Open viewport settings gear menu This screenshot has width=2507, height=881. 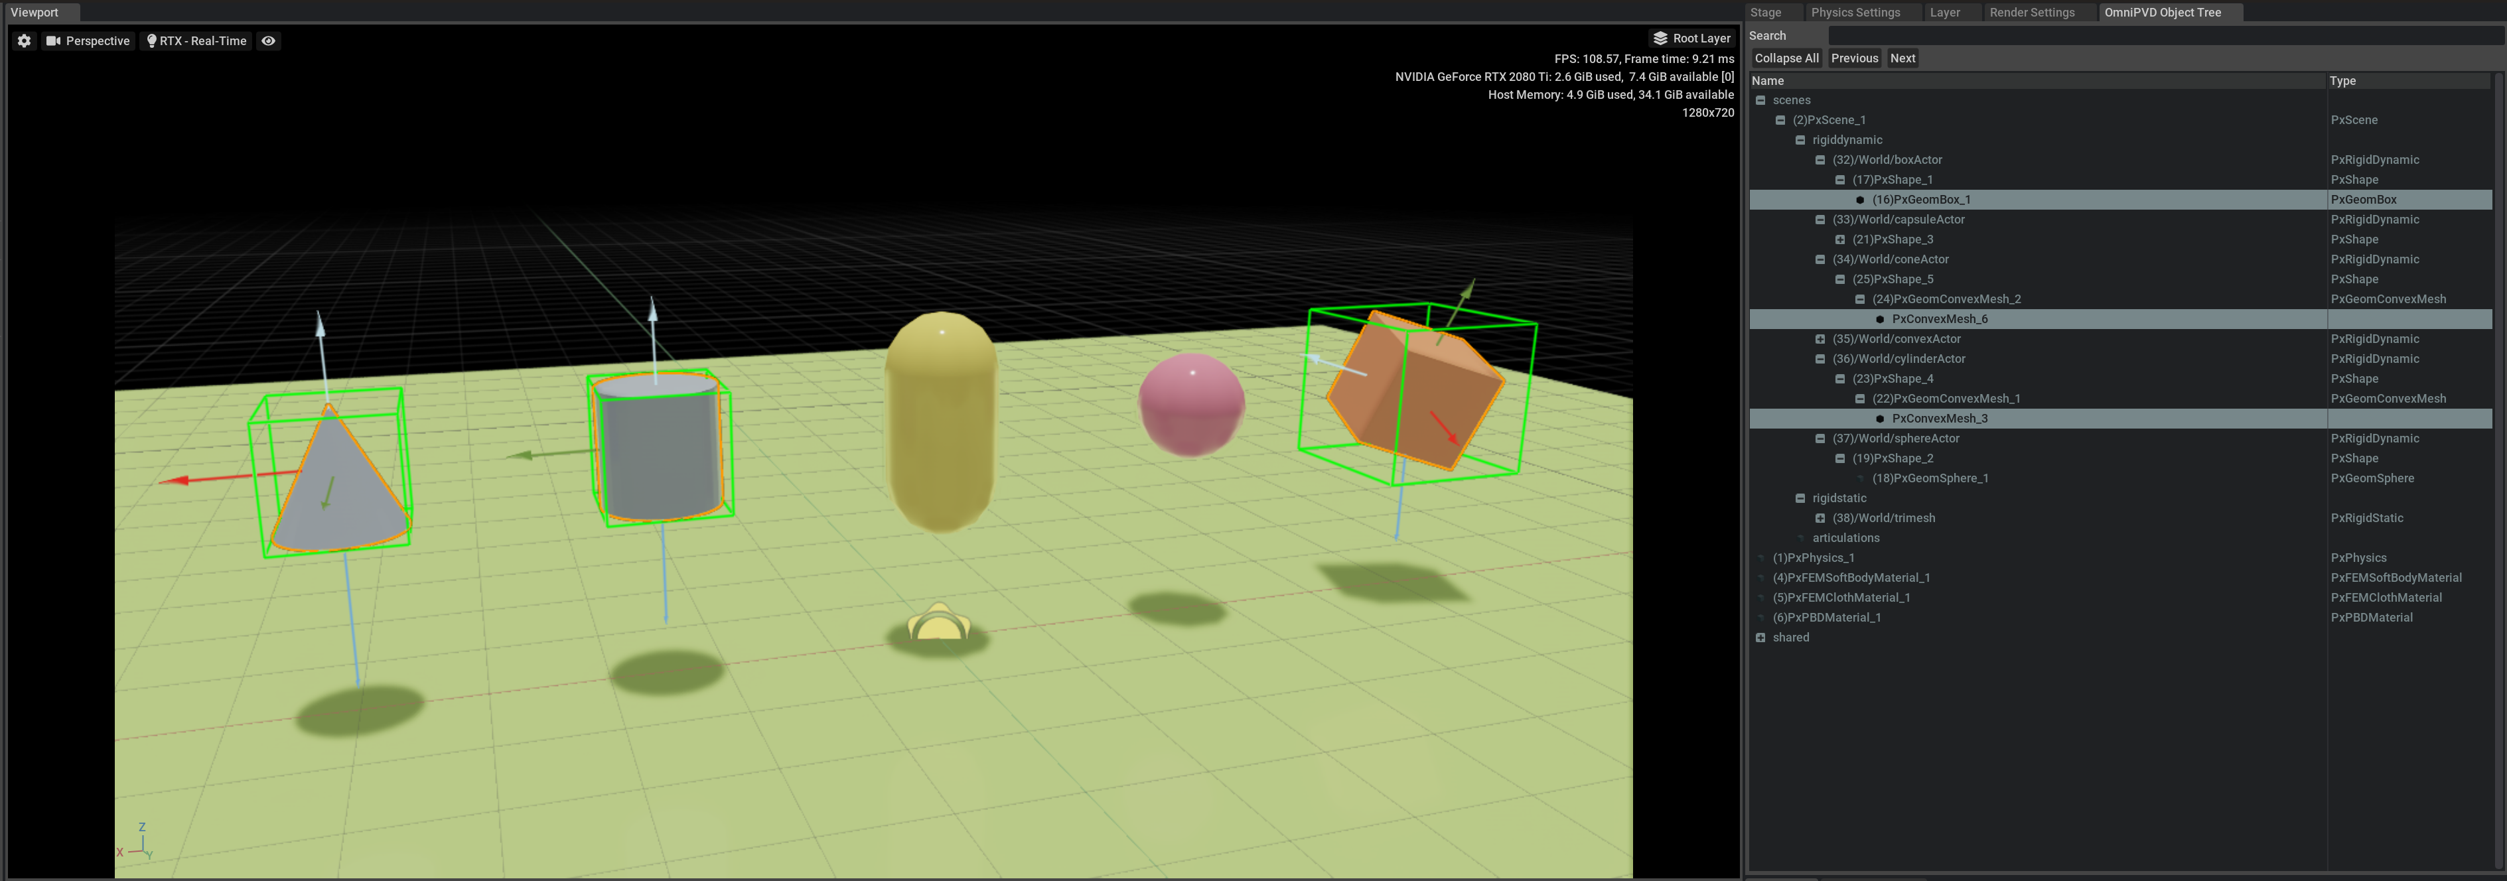(25, 41)
